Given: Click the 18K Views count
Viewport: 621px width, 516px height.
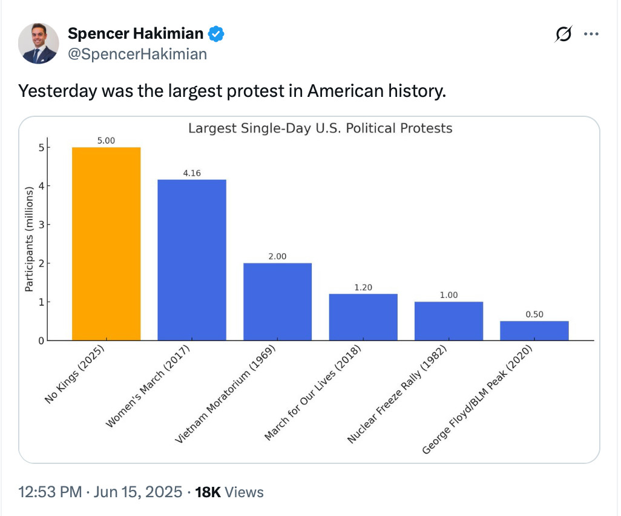Looking at the screenshot, I should pyautogui.click(x=229, y=492).
